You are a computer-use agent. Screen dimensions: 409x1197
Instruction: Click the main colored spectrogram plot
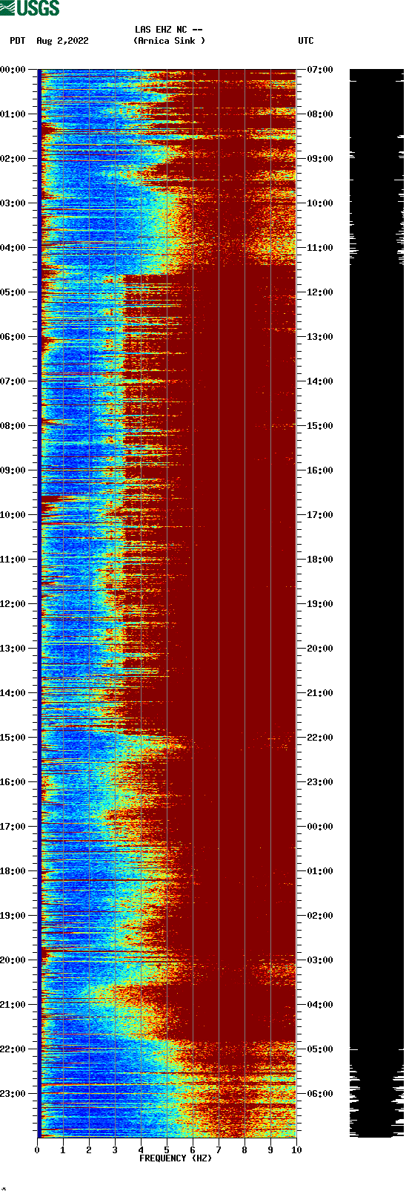pos(167,603)
